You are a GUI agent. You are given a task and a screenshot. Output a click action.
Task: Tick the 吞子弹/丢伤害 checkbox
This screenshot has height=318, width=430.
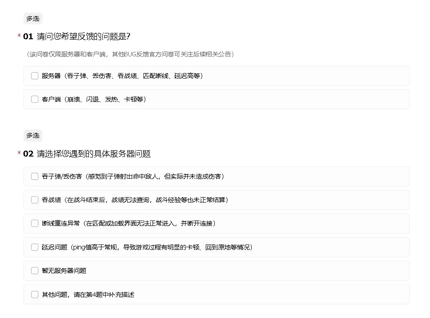(35, 176)
